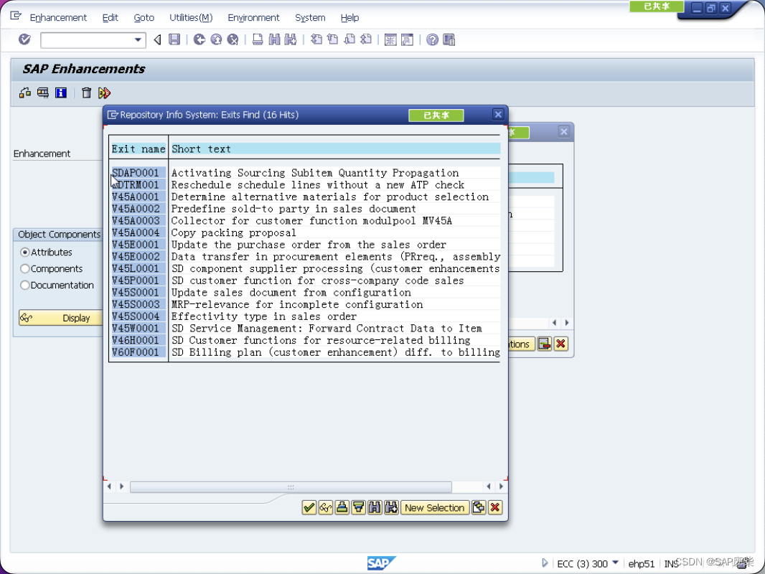Click the Copy packing proposal short text
Screen dimensions: 765x574
pos(234,232)
